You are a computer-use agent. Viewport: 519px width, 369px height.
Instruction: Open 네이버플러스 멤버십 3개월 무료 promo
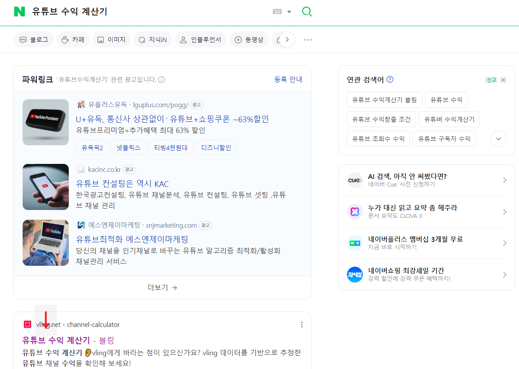[415, 239]
